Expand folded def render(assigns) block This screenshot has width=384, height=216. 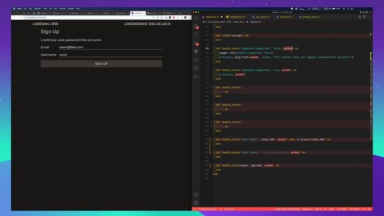tap(212, 35)
